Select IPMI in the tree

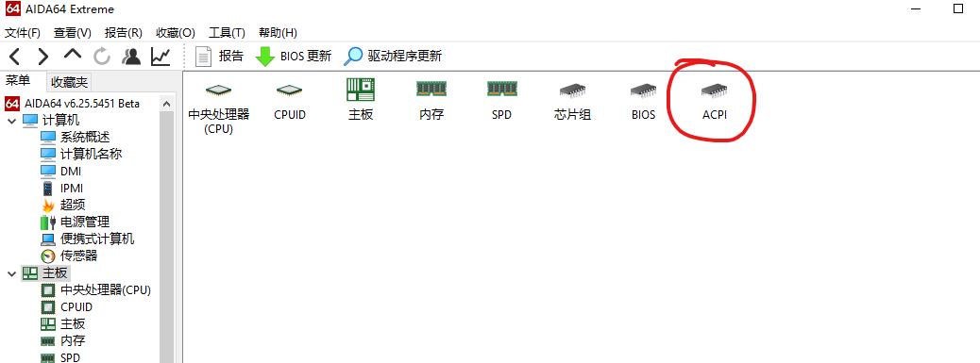(x=62, y=188)
